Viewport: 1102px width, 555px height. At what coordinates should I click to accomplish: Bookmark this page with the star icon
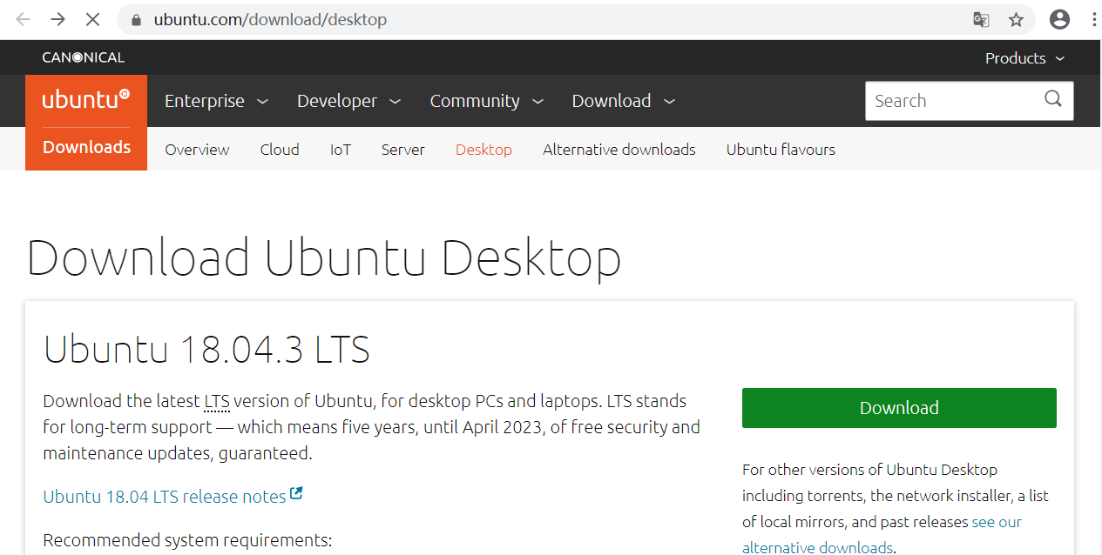click(1016, 19)
